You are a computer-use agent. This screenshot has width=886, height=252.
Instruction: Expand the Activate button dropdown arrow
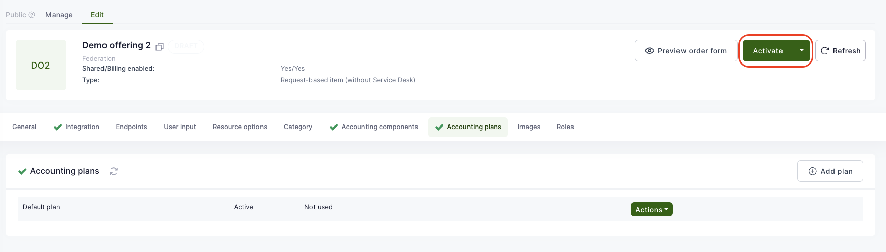point(801,51)
